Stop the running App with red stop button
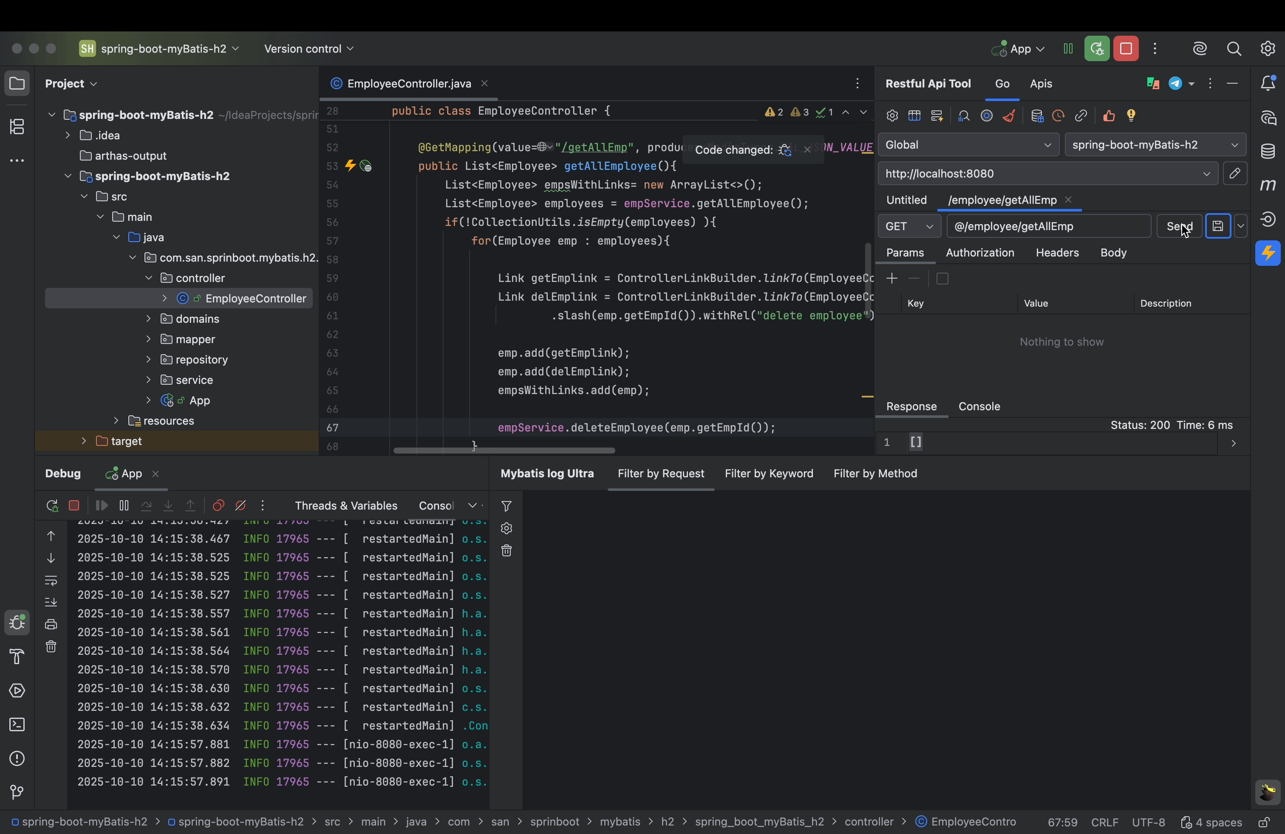The image size is (1285, 834). pos(1126,49)
